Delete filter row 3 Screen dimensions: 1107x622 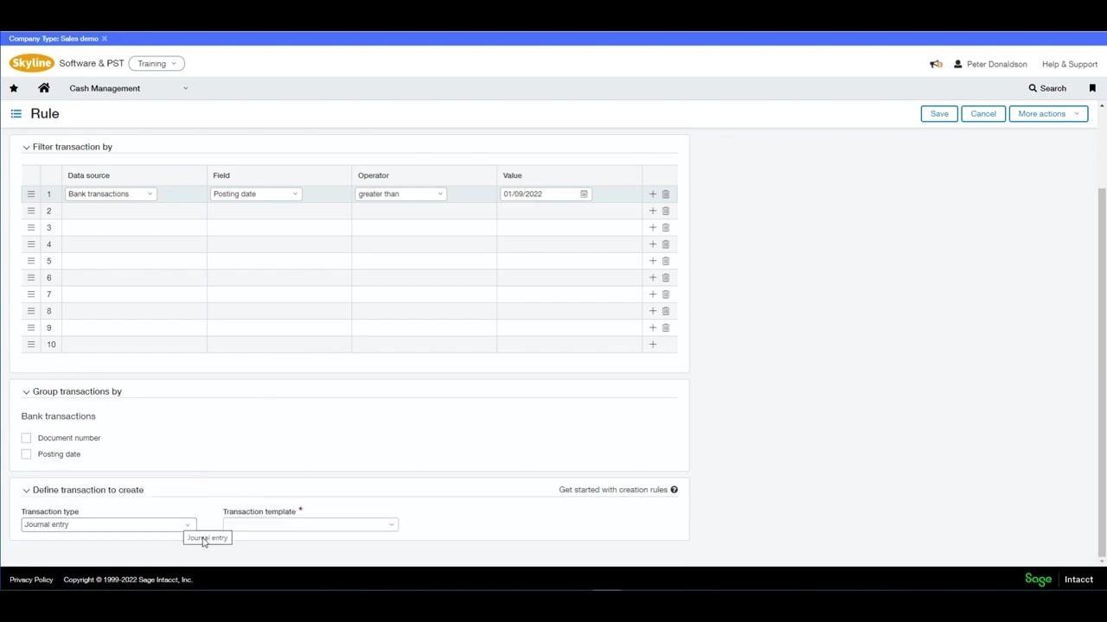click(666, 227)
